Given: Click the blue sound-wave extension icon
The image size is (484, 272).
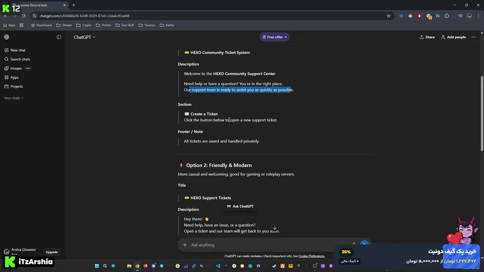Looking at the screenshot, I should coord(401,16).
